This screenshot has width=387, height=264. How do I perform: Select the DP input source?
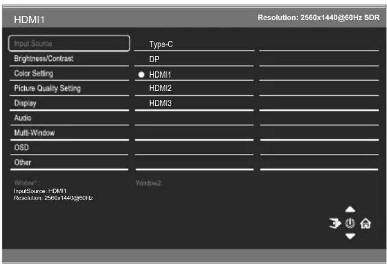point(194,59)
